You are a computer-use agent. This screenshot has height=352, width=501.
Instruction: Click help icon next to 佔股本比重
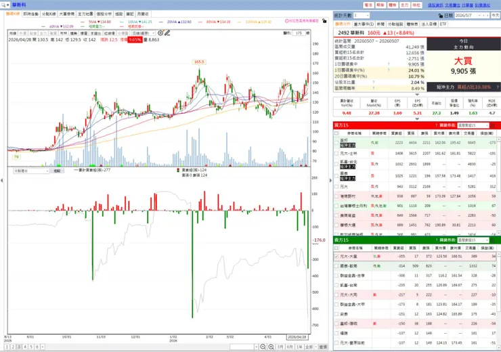(373, 82)
